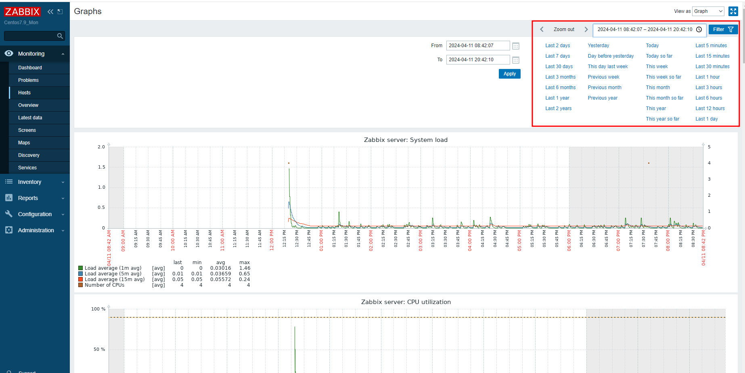Select This month time range
The height and width of the screenshot is (373, 745).
click(658, 88)
